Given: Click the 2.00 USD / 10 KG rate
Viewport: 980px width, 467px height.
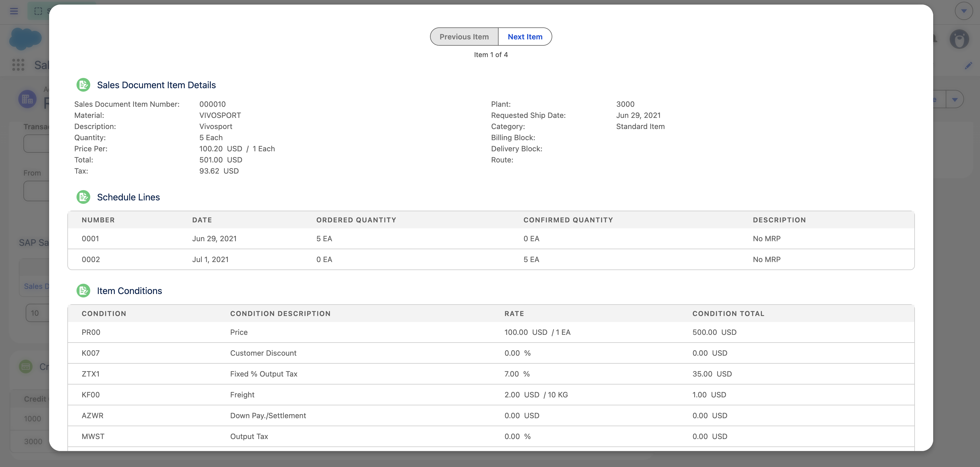Looking at the screenshot, I should click(x=536, y=395).
